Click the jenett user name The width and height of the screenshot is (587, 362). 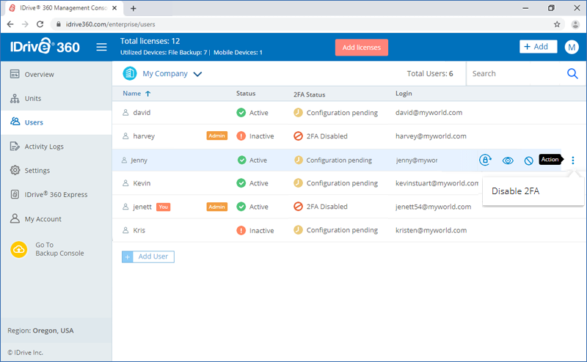pyautogui.click(x=142, y=207)
